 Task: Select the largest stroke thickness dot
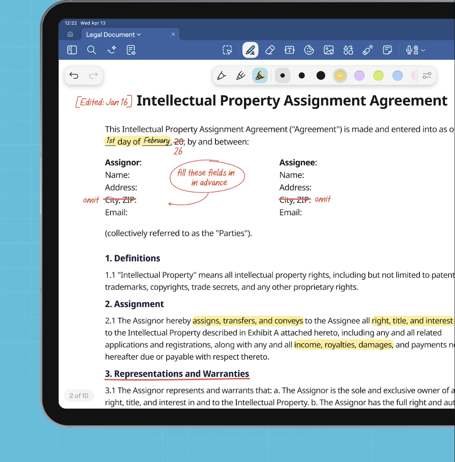tap(321, 76)
